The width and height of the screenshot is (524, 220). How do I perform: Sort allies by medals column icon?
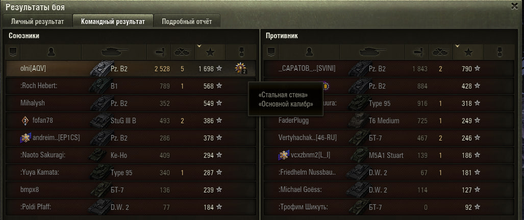coord(241,51)
